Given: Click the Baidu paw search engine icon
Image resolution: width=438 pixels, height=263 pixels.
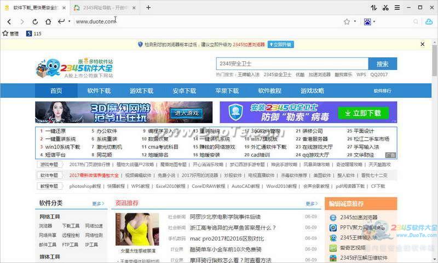Looking at the screenshot, I should [x=367, y=21].
